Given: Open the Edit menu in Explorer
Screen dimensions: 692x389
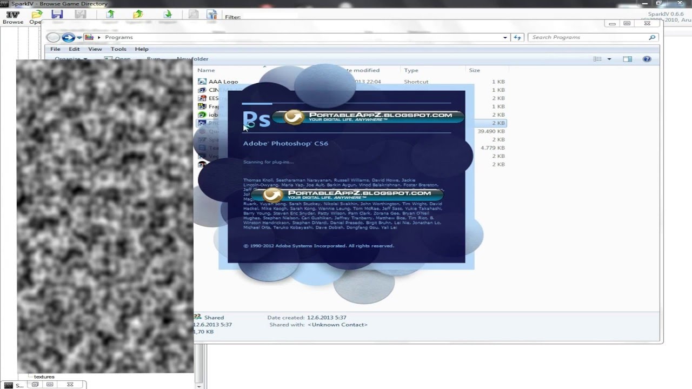Looking at the screenshot, I should click(74, 49).
